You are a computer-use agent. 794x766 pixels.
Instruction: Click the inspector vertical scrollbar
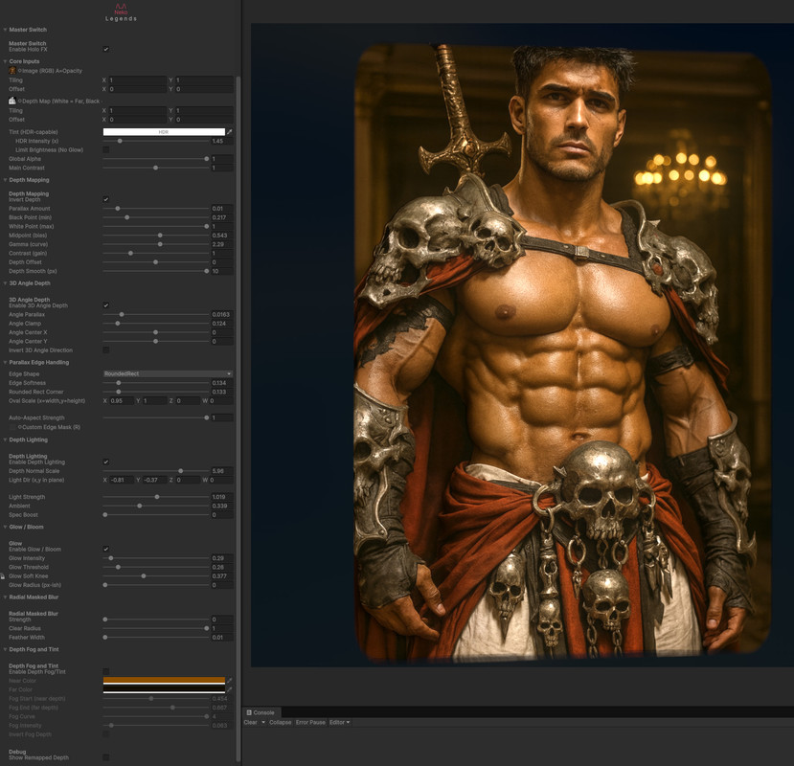click(238, 419)
